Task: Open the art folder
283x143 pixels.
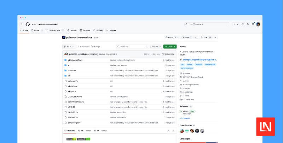Action: 69,65
